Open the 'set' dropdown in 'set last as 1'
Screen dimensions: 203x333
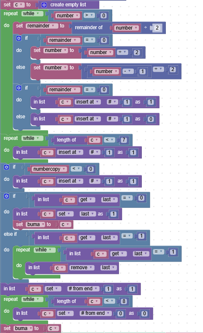65,214
